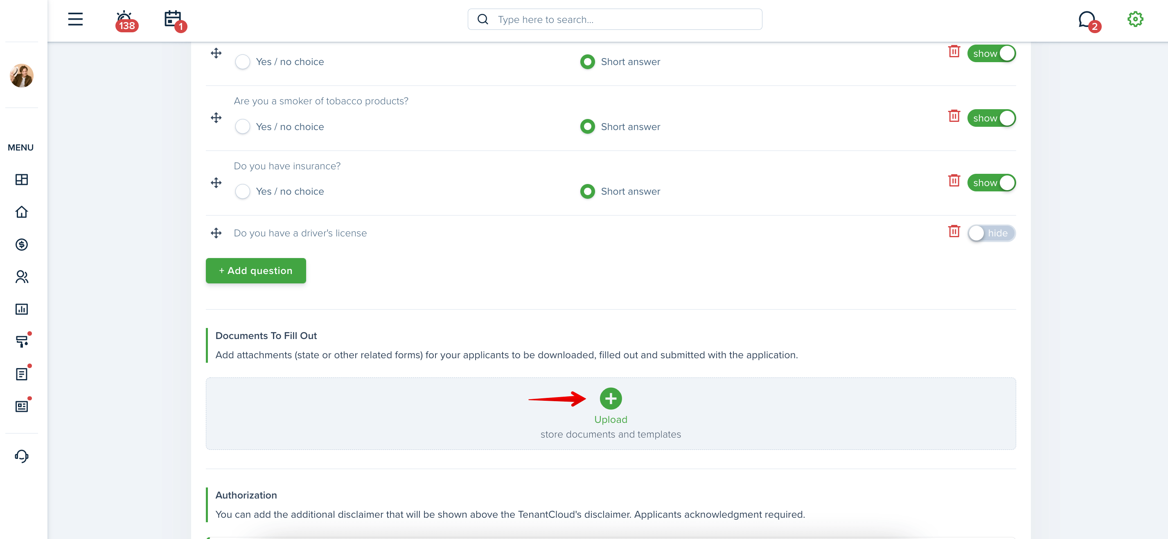This screenshot has height=539, width=1168.
Task: Toggle show switch for the smoker question
Action: tap(991, 118)
